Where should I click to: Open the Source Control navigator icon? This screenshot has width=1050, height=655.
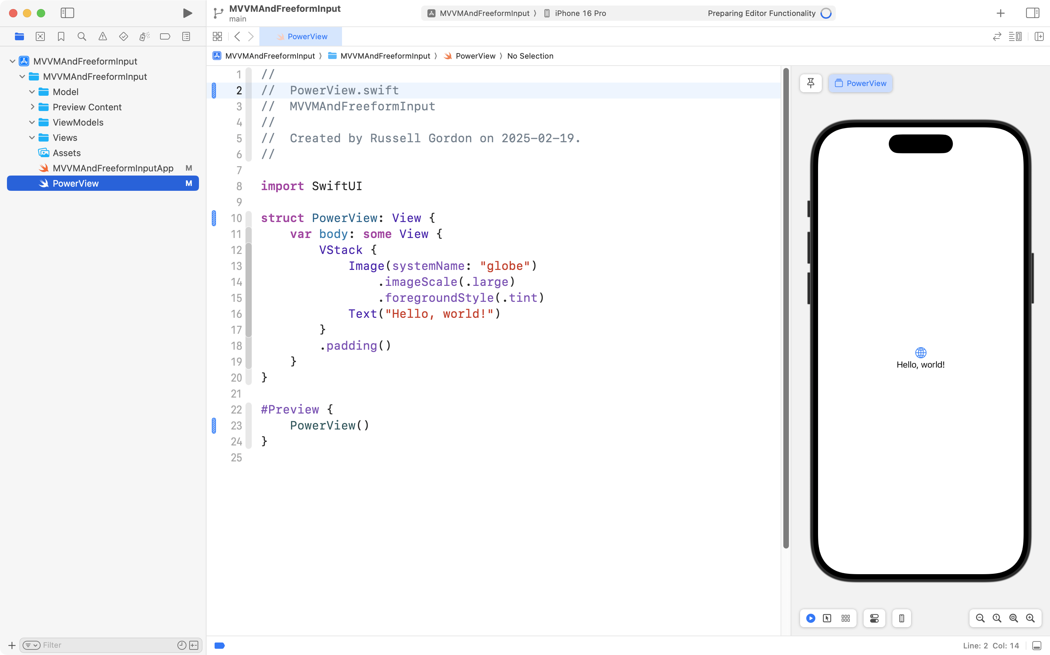coord(40,36)
